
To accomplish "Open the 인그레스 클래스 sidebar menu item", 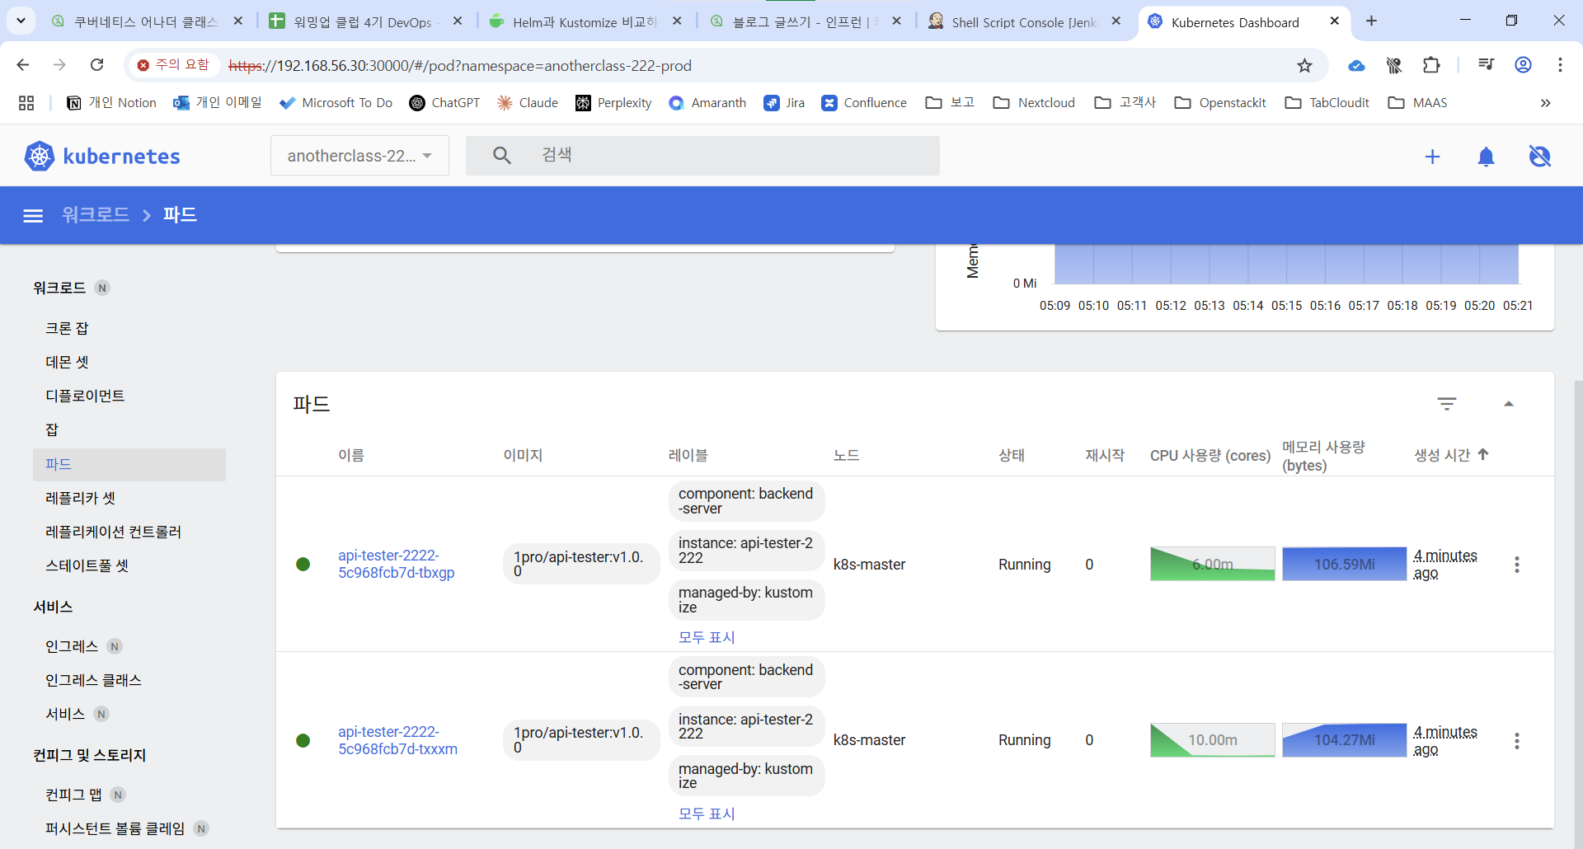I will coord(93,681).
